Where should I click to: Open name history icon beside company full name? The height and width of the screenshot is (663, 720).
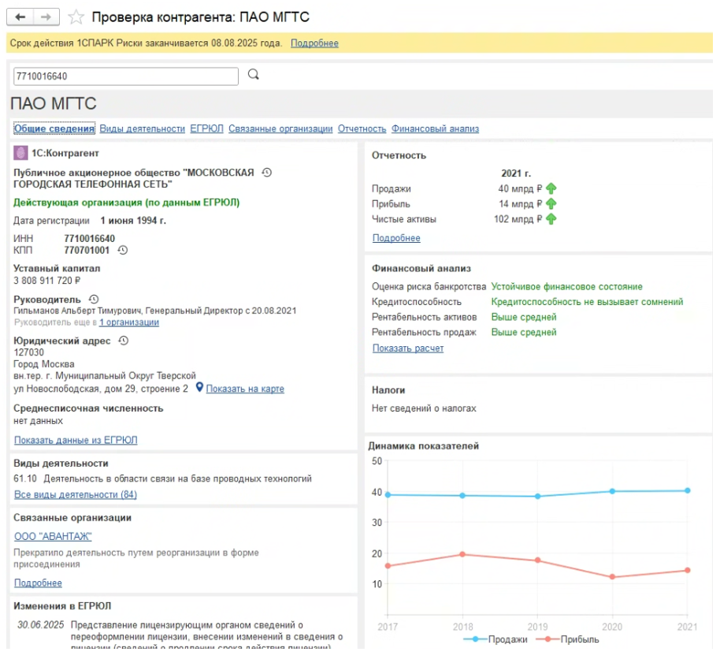point(267,173)
